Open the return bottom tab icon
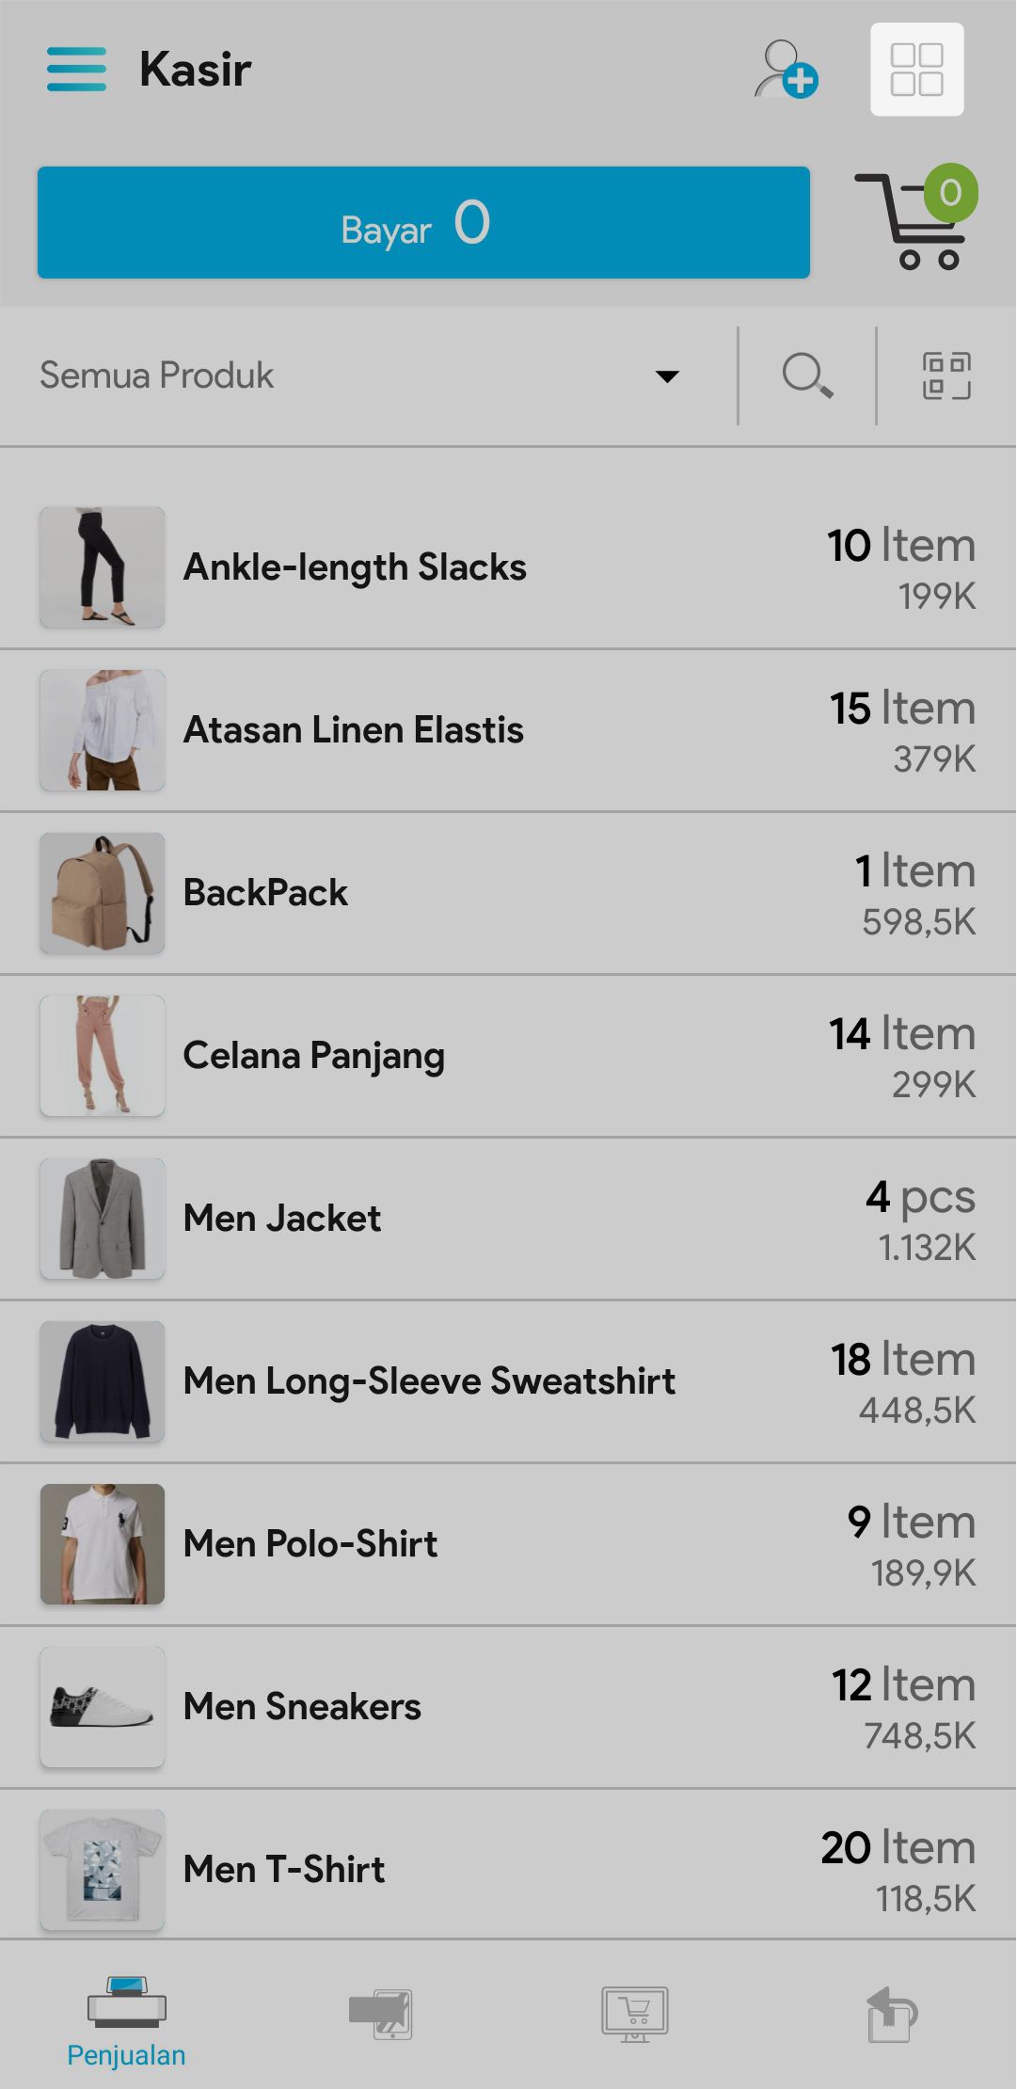This screenshot has width=1017, height=2090. (890, 2014)
